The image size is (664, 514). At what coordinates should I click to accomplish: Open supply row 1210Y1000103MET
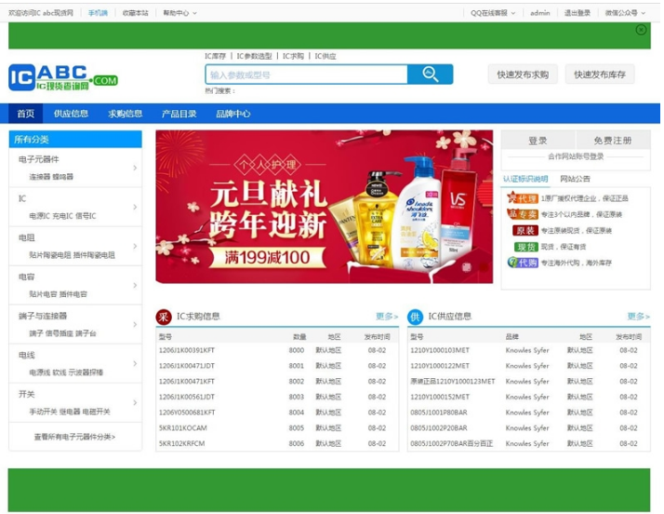click(x=529, y=350)
